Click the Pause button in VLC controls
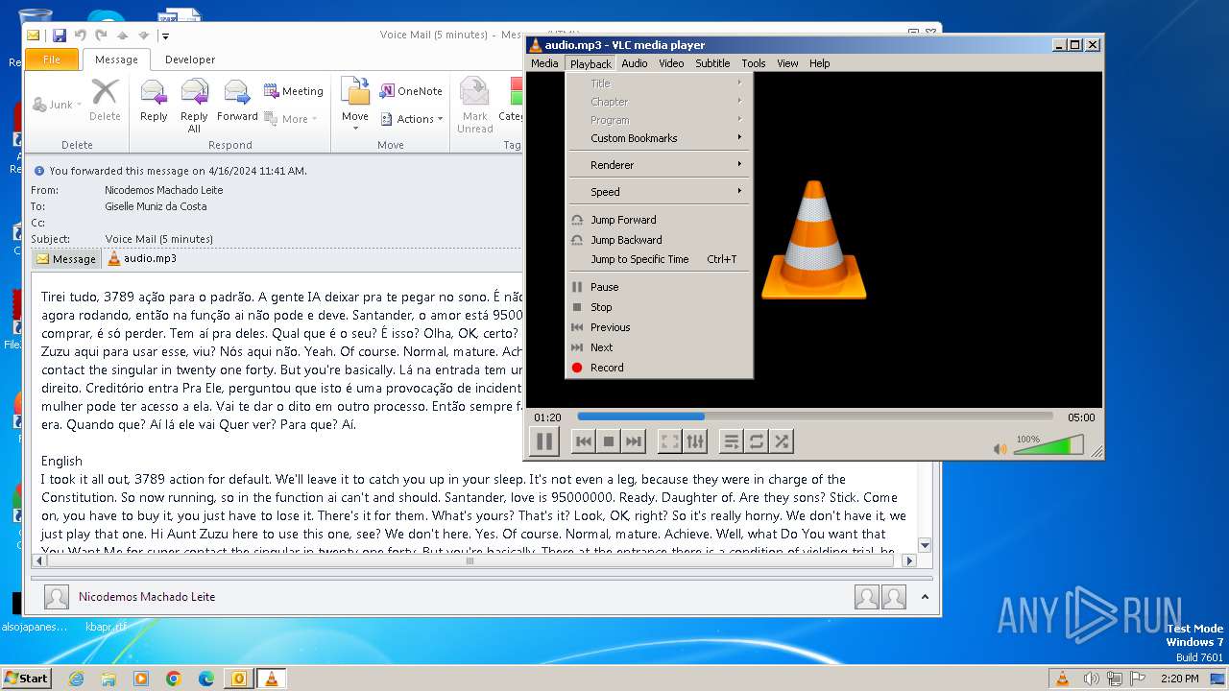This screenshot has width=1229, height=691. (x=543, y=441)
